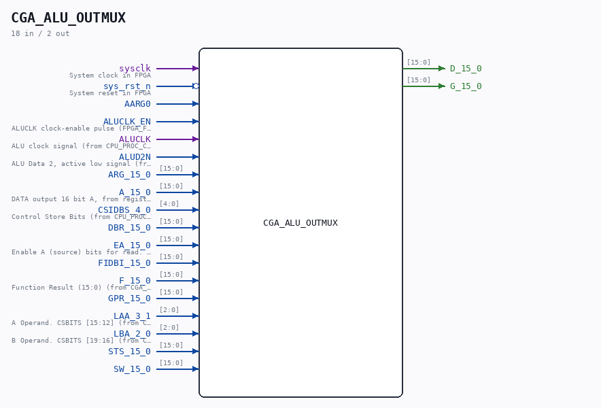Click the AARG0 input port label
This screenshot has height=408, width=601.
click(137, 103)
